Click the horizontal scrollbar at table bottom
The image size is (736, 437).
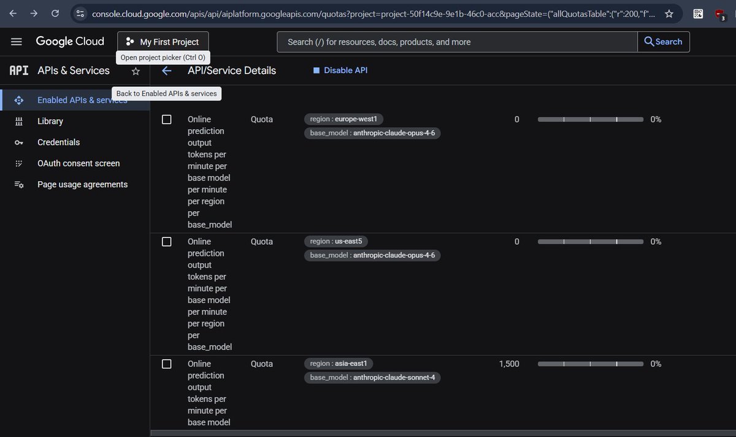(443, 433)
